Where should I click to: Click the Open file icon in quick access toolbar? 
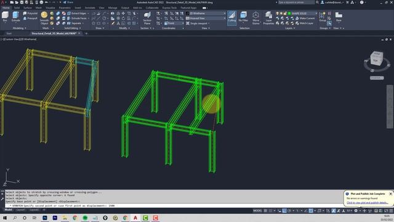click(x=17, y=2)
